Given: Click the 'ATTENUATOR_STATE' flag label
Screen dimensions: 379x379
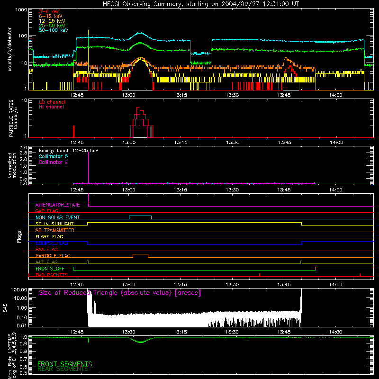Looking at the screenshot, I should (x=57, y=205).
